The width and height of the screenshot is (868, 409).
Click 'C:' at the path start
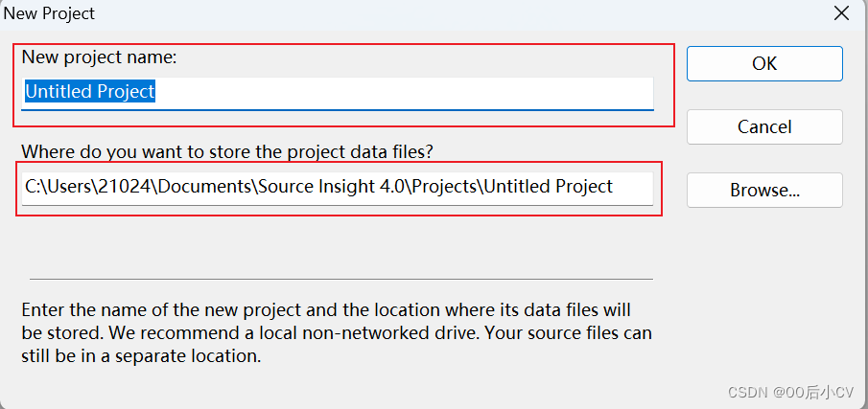34,187
